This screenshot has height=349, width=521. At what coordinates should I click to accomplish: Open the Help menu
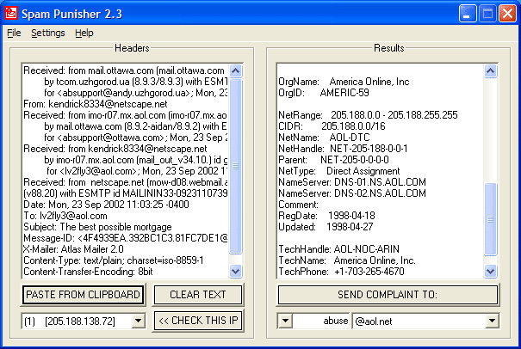click(x=84, y=33)
